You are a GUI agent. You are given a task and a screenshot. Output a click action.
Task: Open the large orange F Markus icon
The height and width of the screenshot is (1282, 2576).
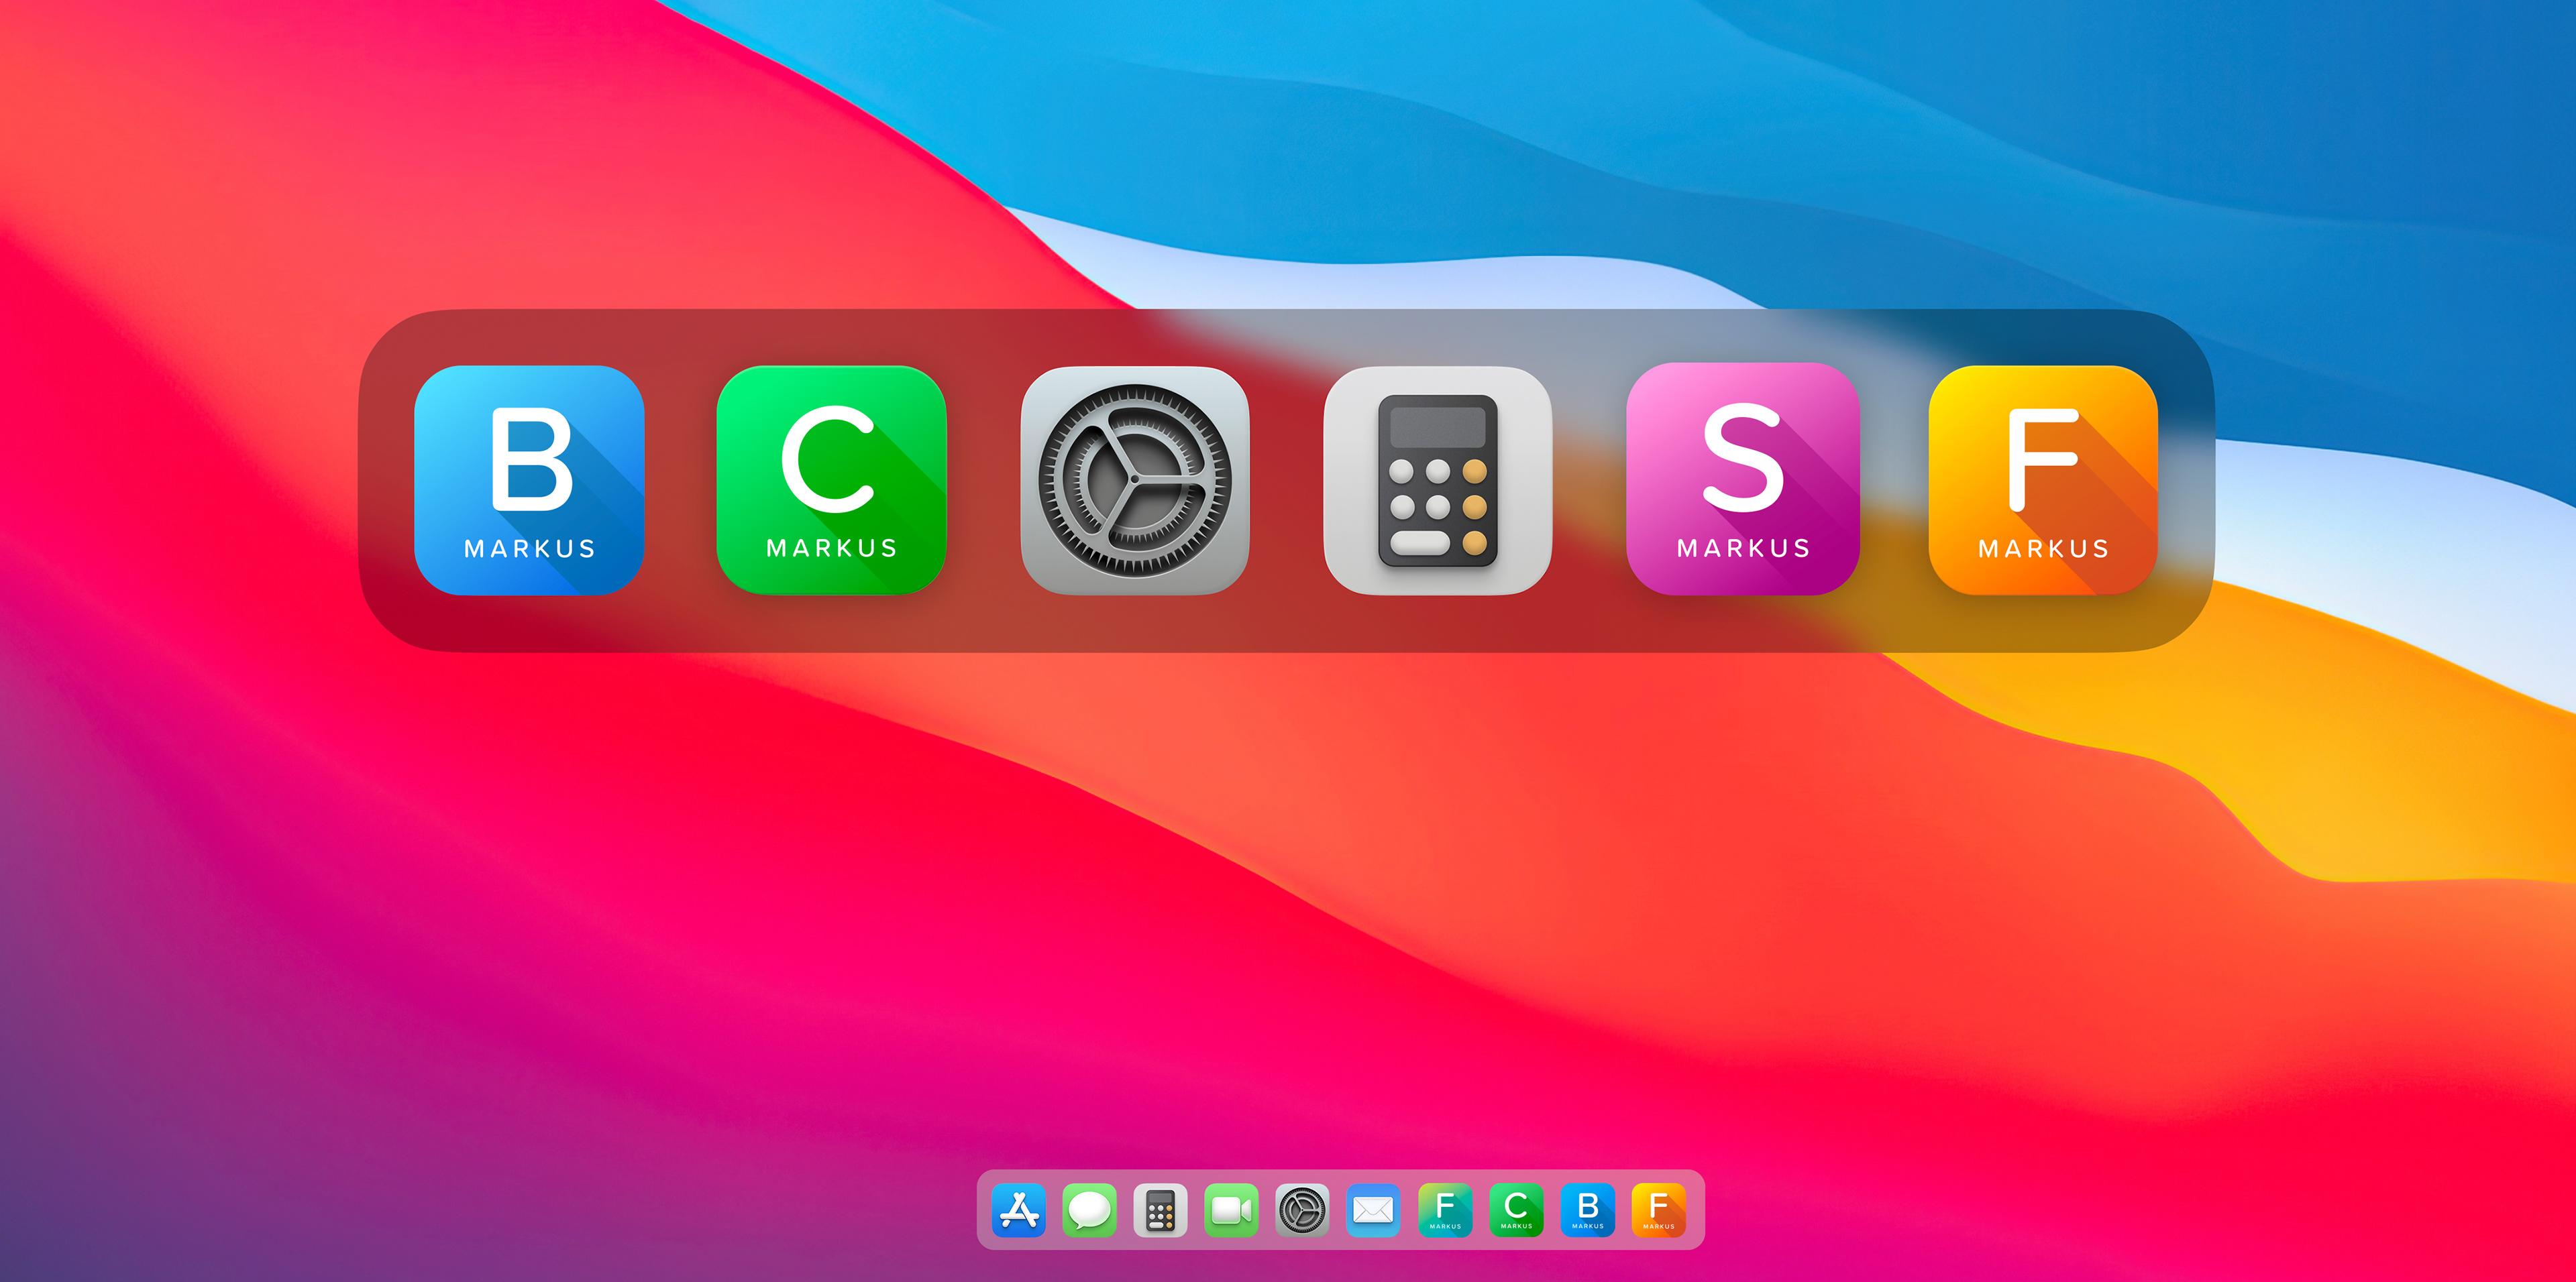click(x=2043, y=479)
